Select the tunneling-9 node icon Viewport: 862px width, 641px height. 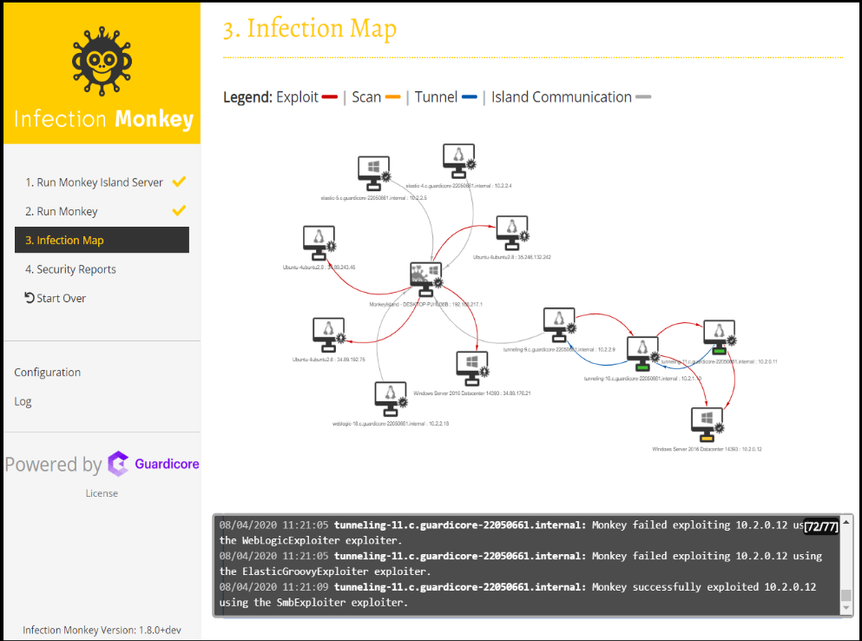(x=560, y=325)
